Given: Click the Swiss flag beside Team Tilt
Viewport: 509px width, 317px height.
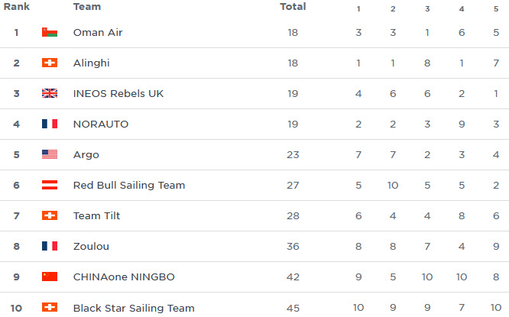Looking at the screenshot, I should pos(50,215).
